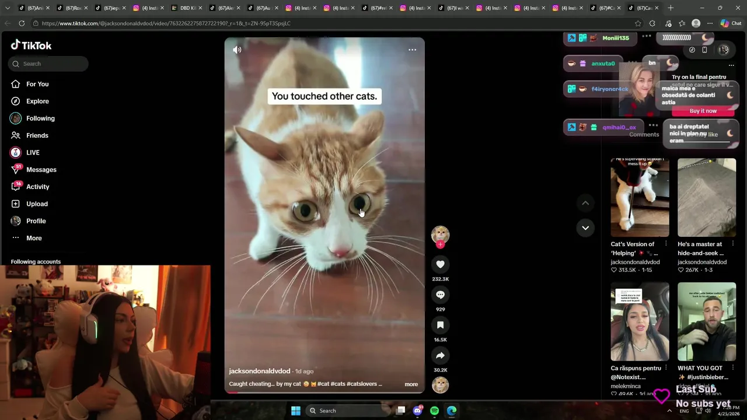Go to the Following feed

coord(40,118)
